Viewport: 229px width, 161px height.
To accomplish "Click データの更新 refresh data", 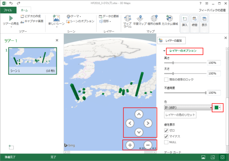I will [x=109, y=16].
